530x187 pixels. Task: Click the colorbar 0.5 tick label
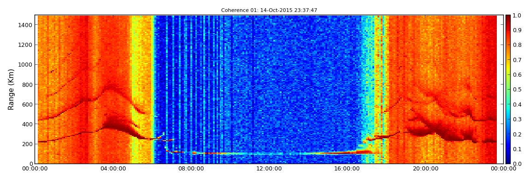(518, 90)
